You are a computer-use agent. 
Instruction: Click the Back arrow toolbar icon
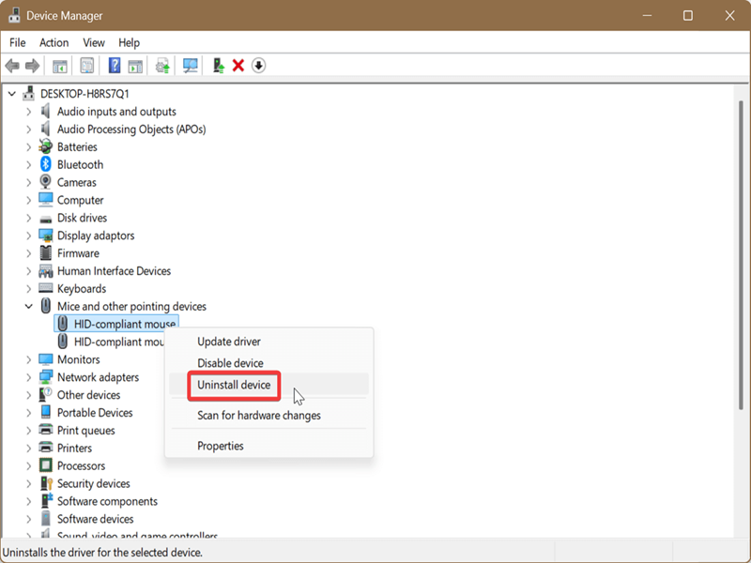[x=12, y=66]
